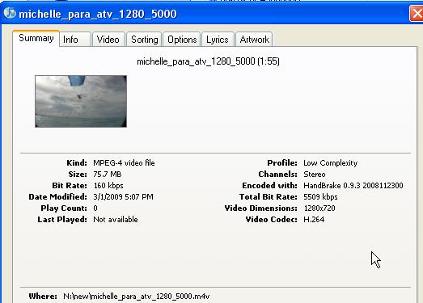Click the Bit Rate value 160 kbps

(108, 186)
